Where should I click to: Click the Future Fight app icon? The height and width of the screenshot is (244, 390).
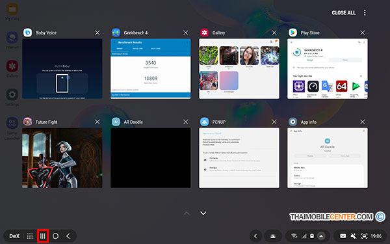27,122
